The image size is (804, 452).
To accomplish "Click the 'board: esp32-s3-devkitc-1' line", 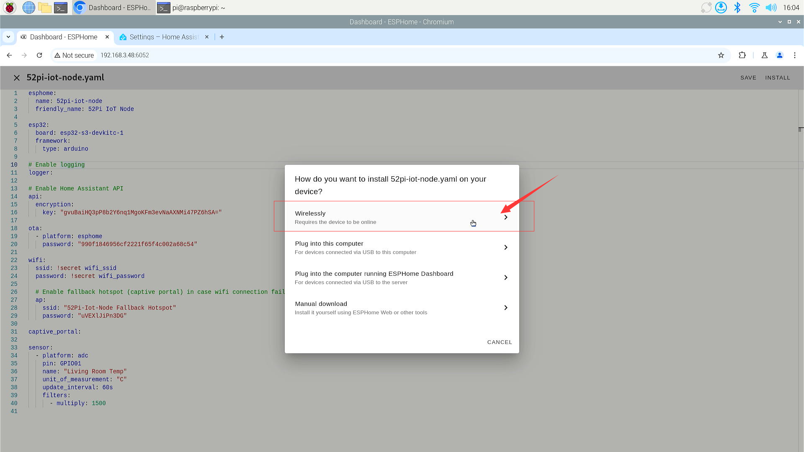I will click(79, 133).
